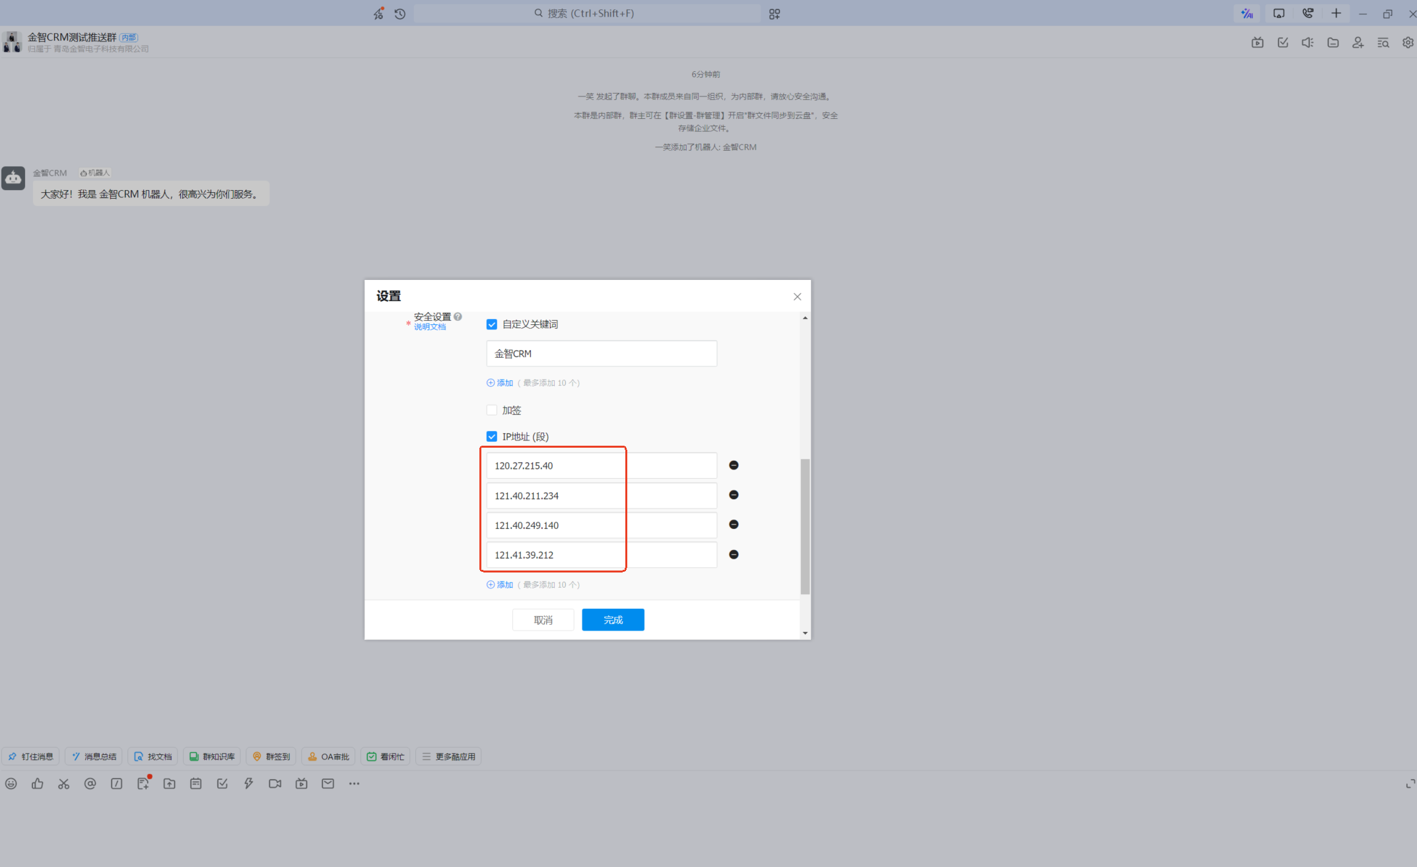Open the group live stream icon in chat header
1417x867 pixels.
(1257, 42)
